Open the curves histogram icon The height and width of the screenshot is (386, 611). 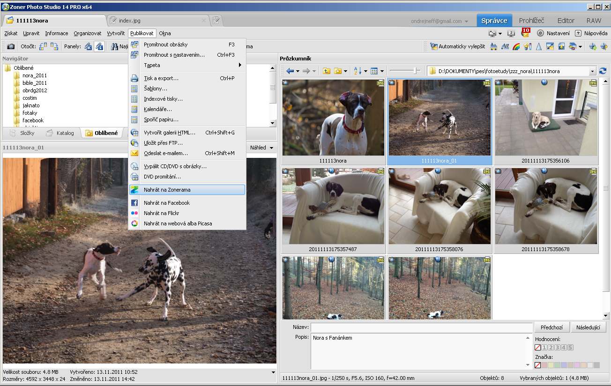(x=505, y=46)
